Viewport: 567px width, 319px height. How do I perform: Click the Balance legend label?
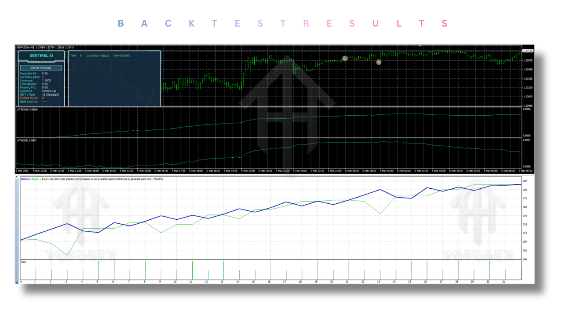pos(25,179)
